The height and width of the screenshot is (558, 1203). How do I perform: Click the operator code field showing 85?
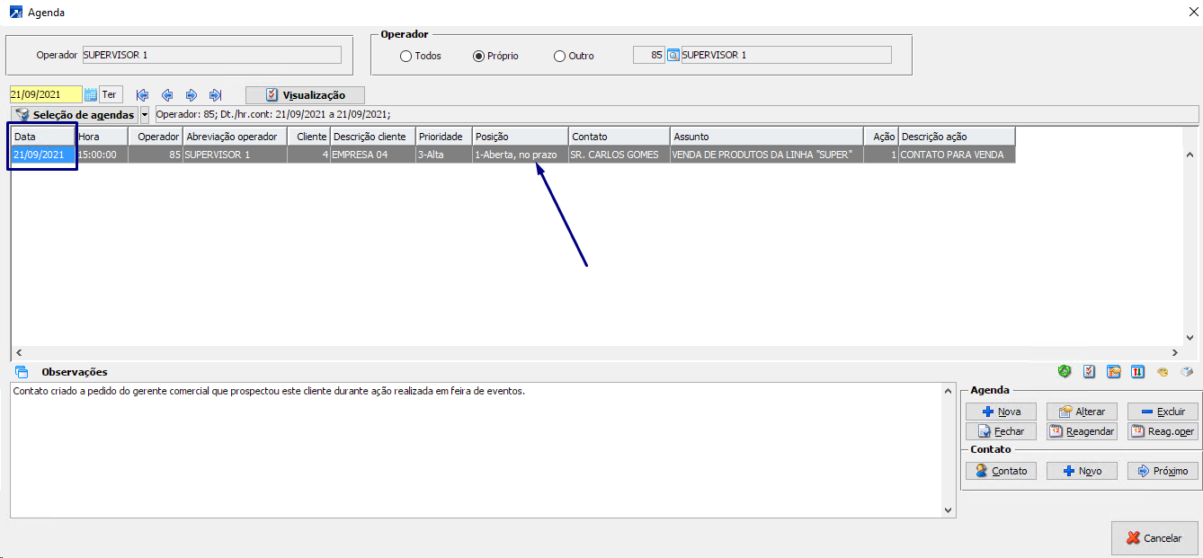[x=649, y=55]
